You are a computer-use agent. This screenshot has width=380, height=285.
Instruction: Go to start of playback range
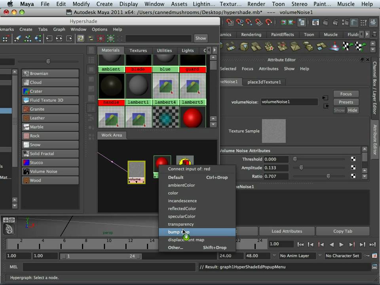(300, 245)
